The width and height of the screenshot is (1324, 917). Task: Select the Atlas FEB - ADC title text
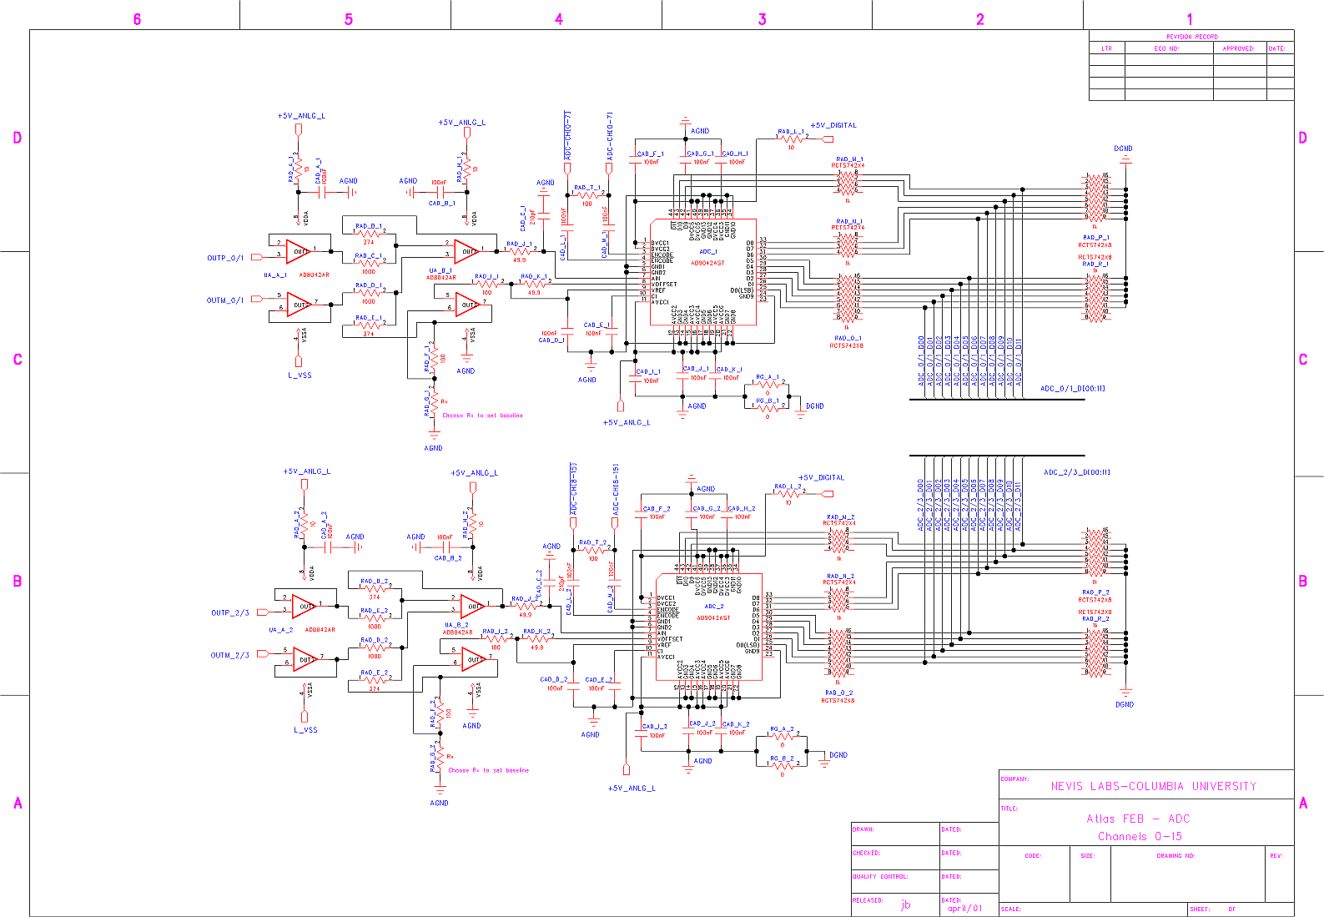coord(1138,819)
